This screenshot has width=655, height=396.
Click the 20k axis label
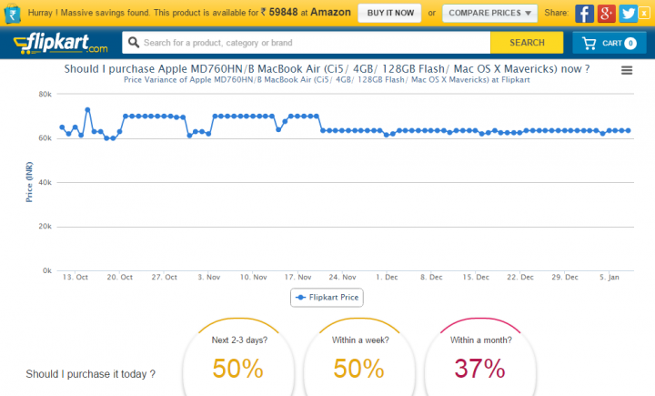45,227
